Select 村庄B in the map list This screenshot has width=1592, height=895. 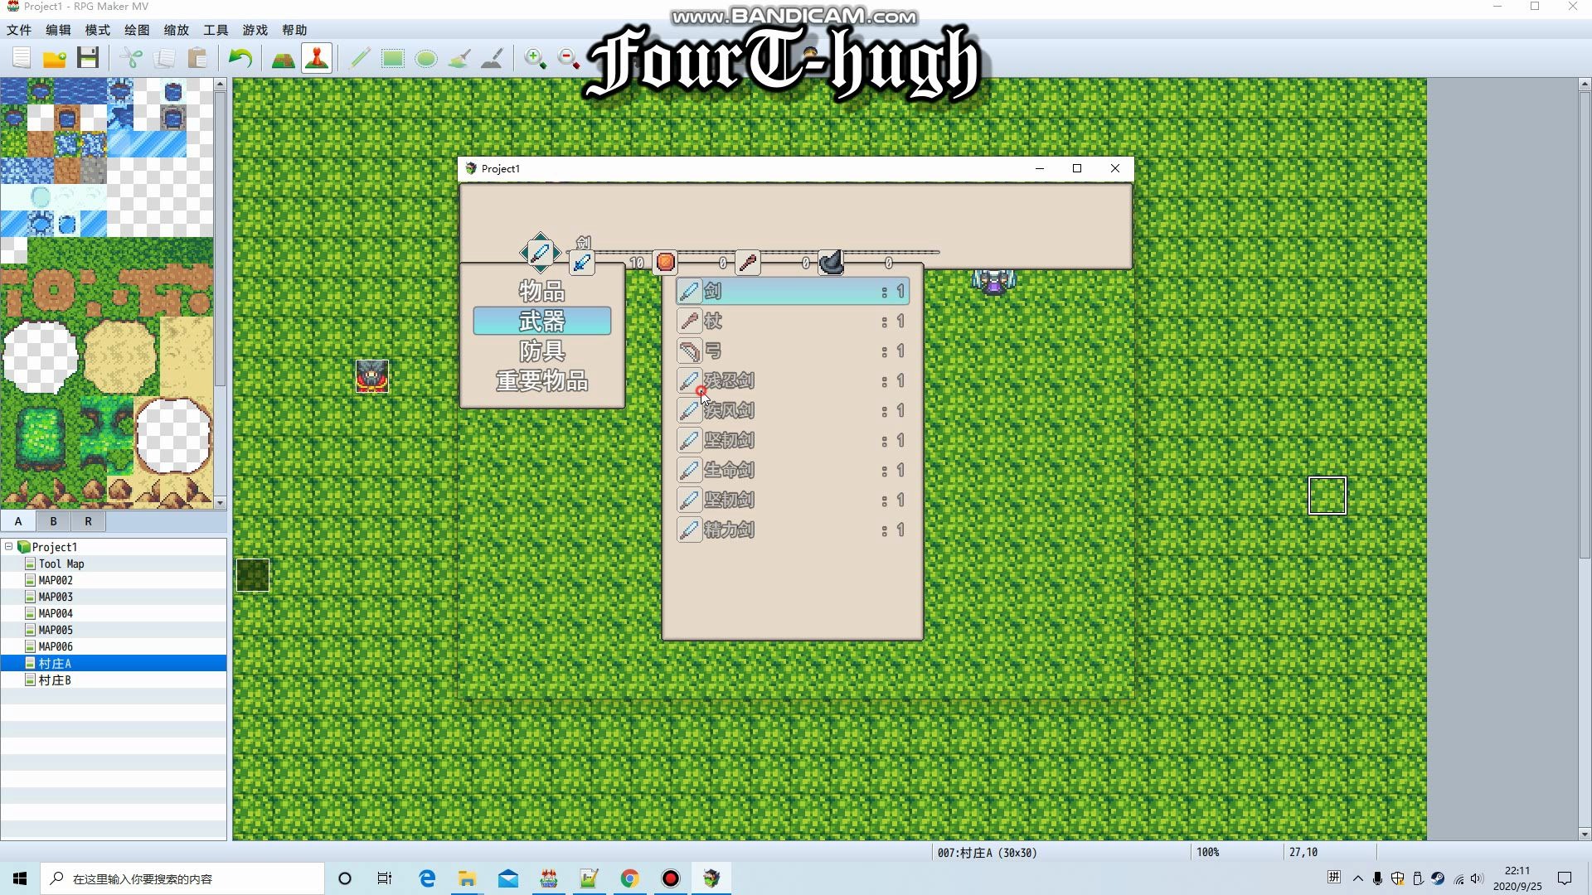[x=53, y=680]
